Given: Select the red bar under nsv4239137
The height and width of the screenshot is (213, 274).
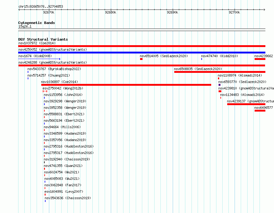Looking at the screenshot, I should click(246, 104).
